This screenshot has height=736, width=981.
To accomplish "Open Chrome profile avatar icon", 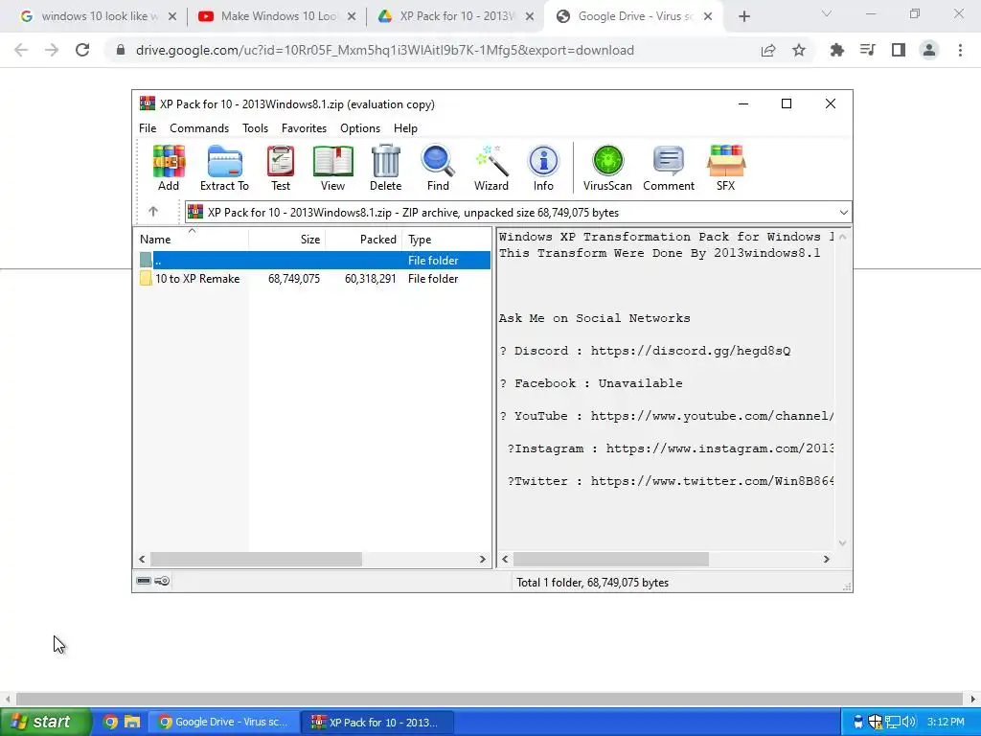I will (x=929, y=50).
